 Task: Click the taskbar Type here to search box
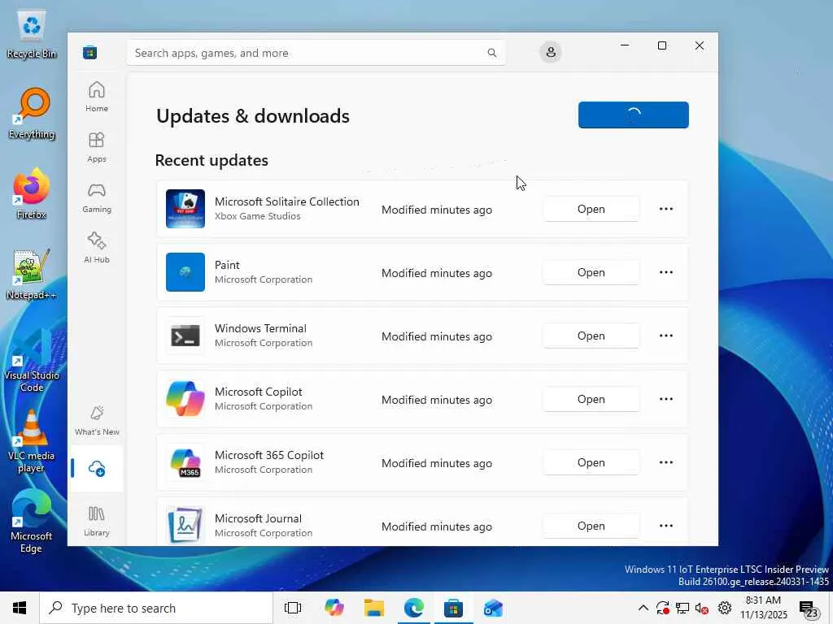(x=156, y=608)
